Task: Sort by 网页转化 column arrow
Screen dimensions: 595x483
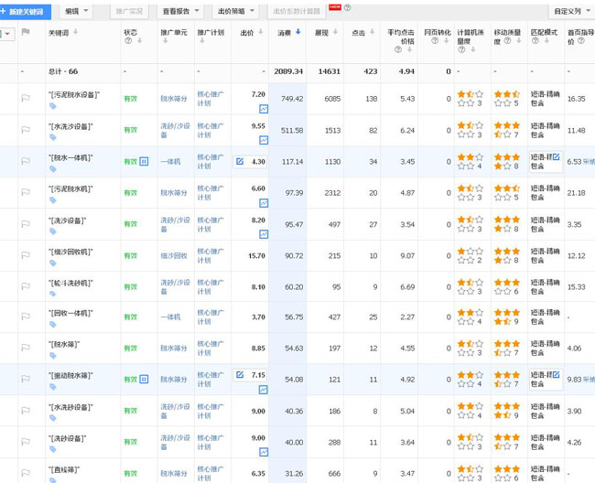Action: pos(447,40)
